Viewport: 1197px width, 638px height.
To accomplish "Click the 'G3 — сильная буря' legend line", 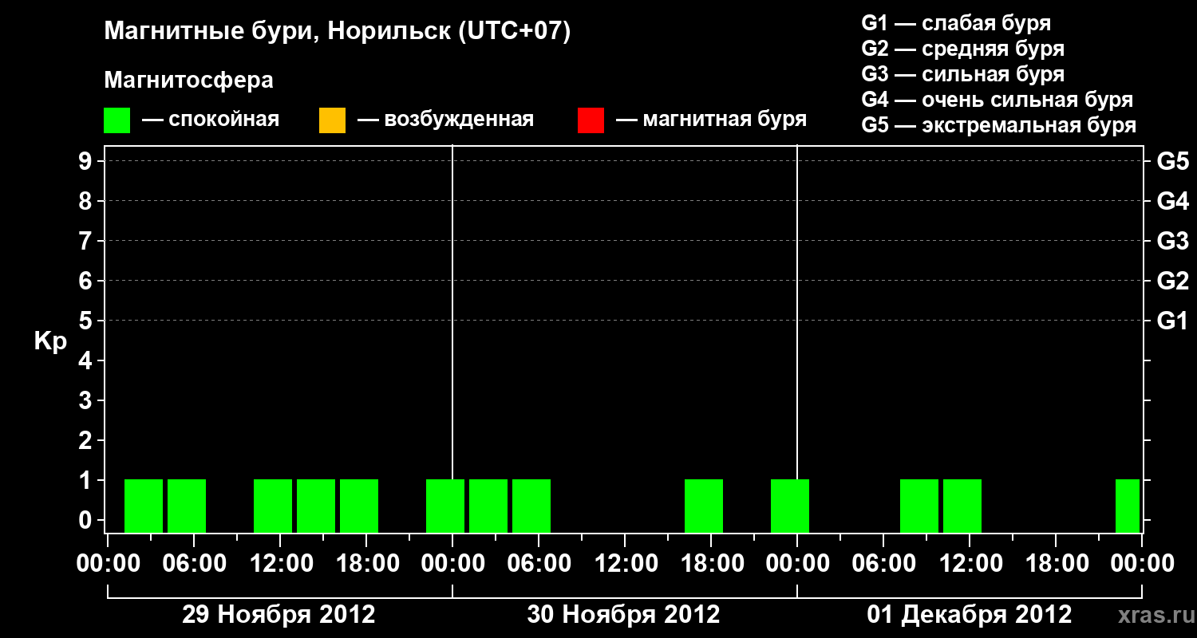I will (x=963, y=74).
